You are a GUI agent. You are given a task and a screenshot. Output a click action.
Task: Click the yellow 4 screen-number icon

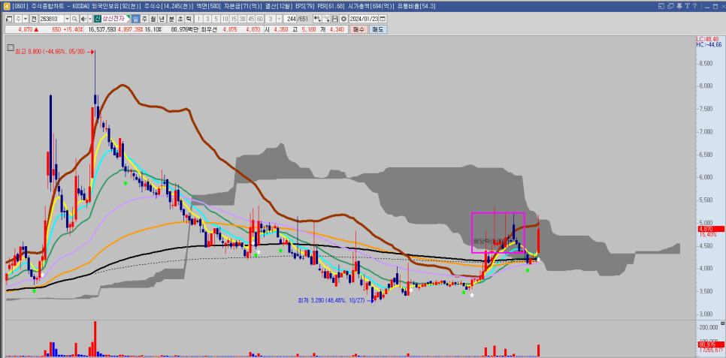pos(7,7)
